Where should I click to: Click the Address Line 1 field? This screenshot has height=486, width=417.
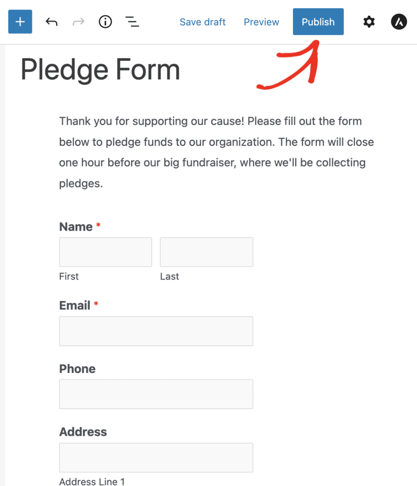click(x=156, y=457)
